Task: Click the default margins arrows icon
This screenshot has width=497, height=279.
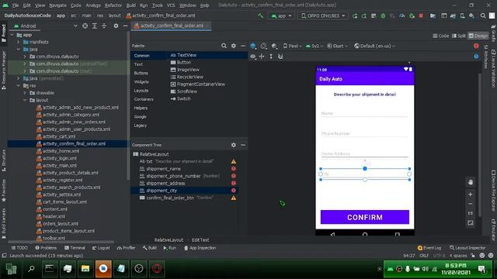Action: click(x=262, y=57)
